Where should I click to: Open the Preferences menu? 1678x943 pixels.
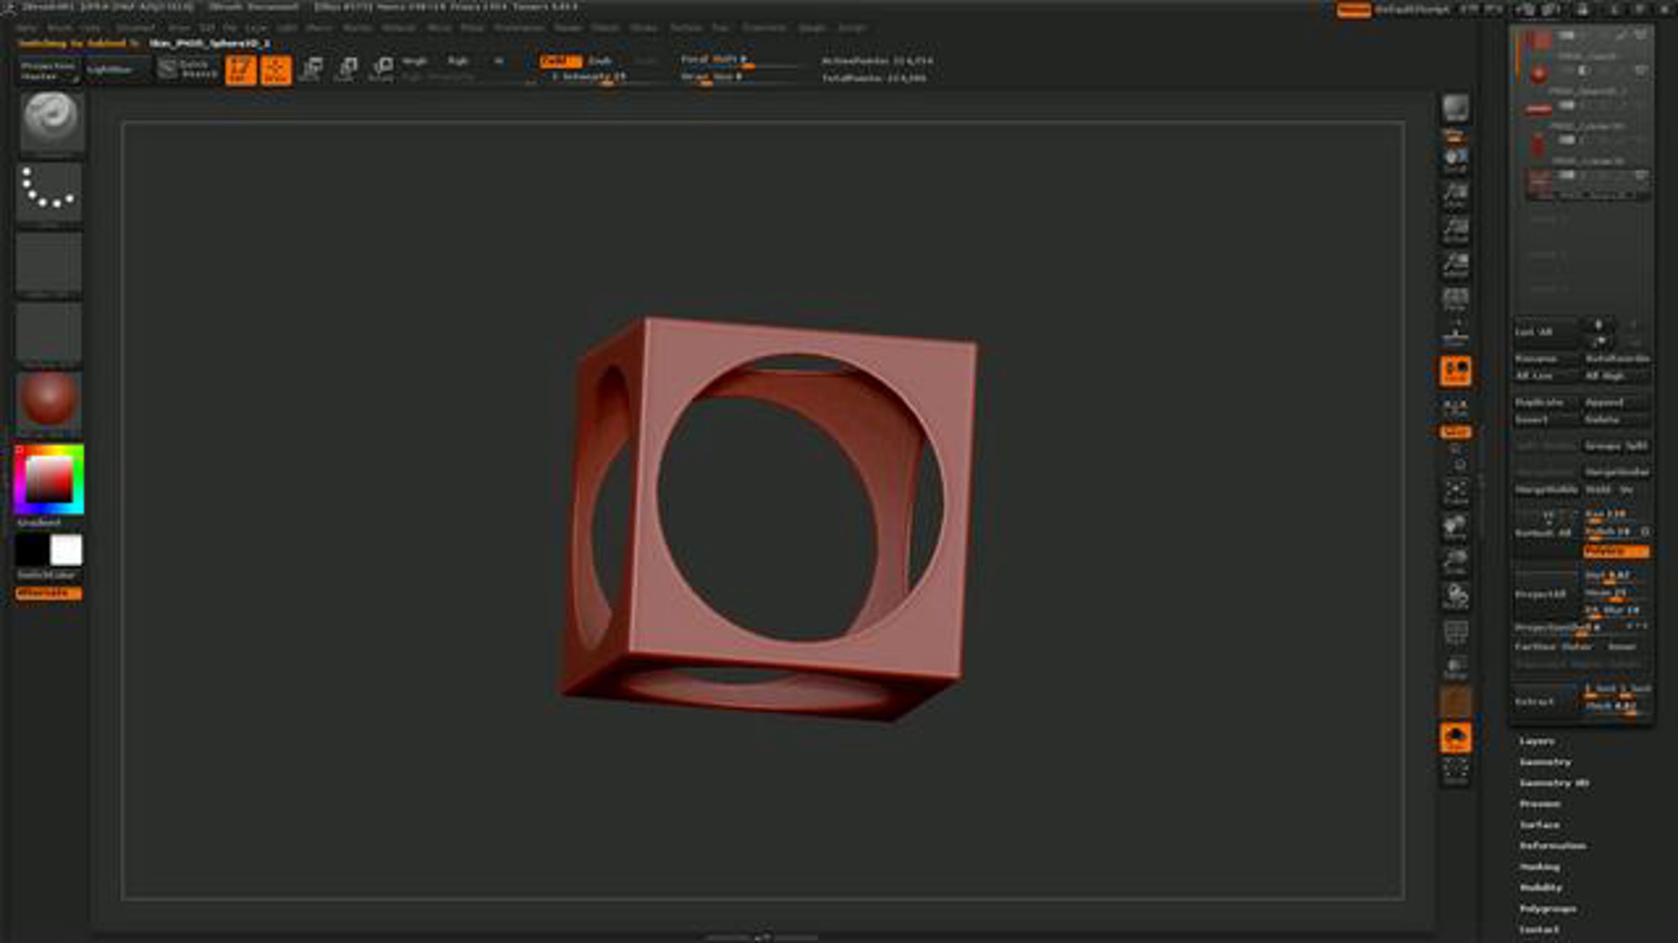click(519, 28)
